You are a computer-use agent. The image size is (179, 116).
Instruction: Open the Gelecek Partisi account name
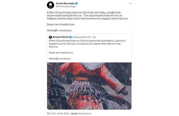coord(61,37)
